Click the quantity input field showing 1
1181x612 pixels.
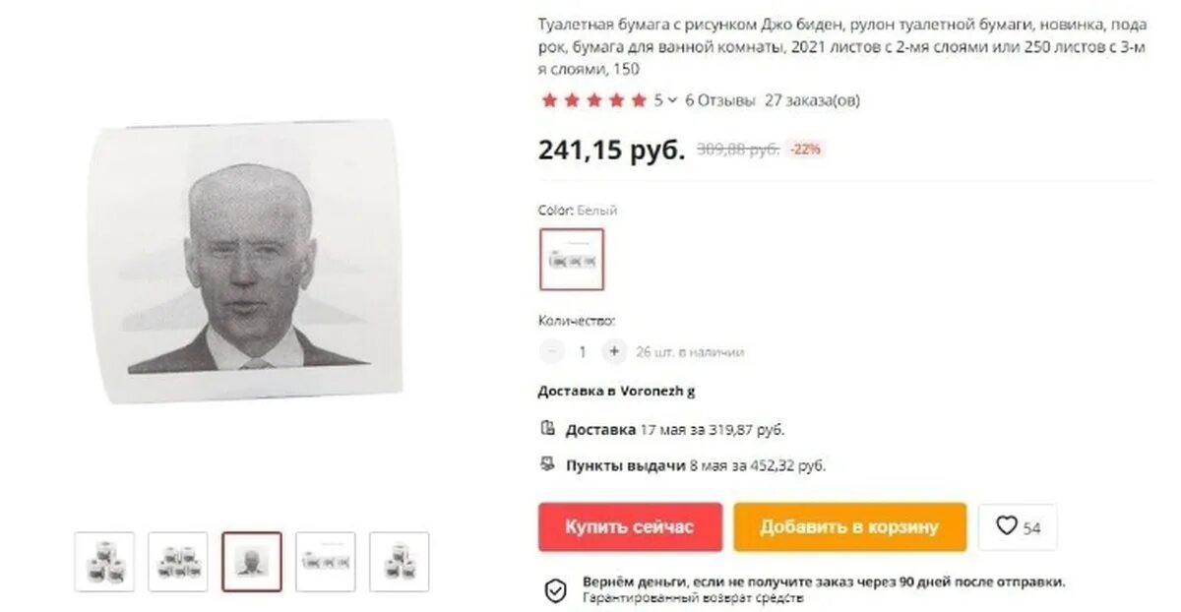[583, 351]
